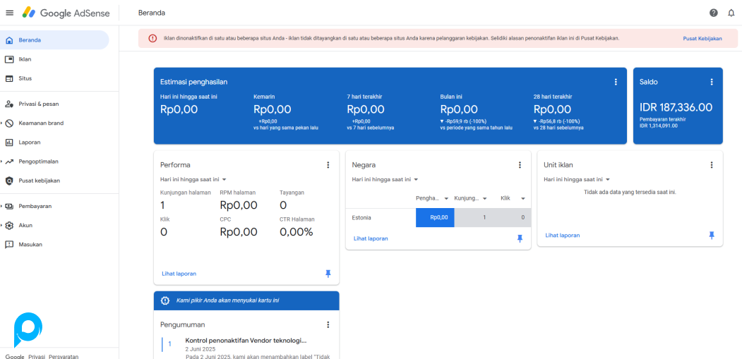Expand the Pembayaran sidebar section

35,206
